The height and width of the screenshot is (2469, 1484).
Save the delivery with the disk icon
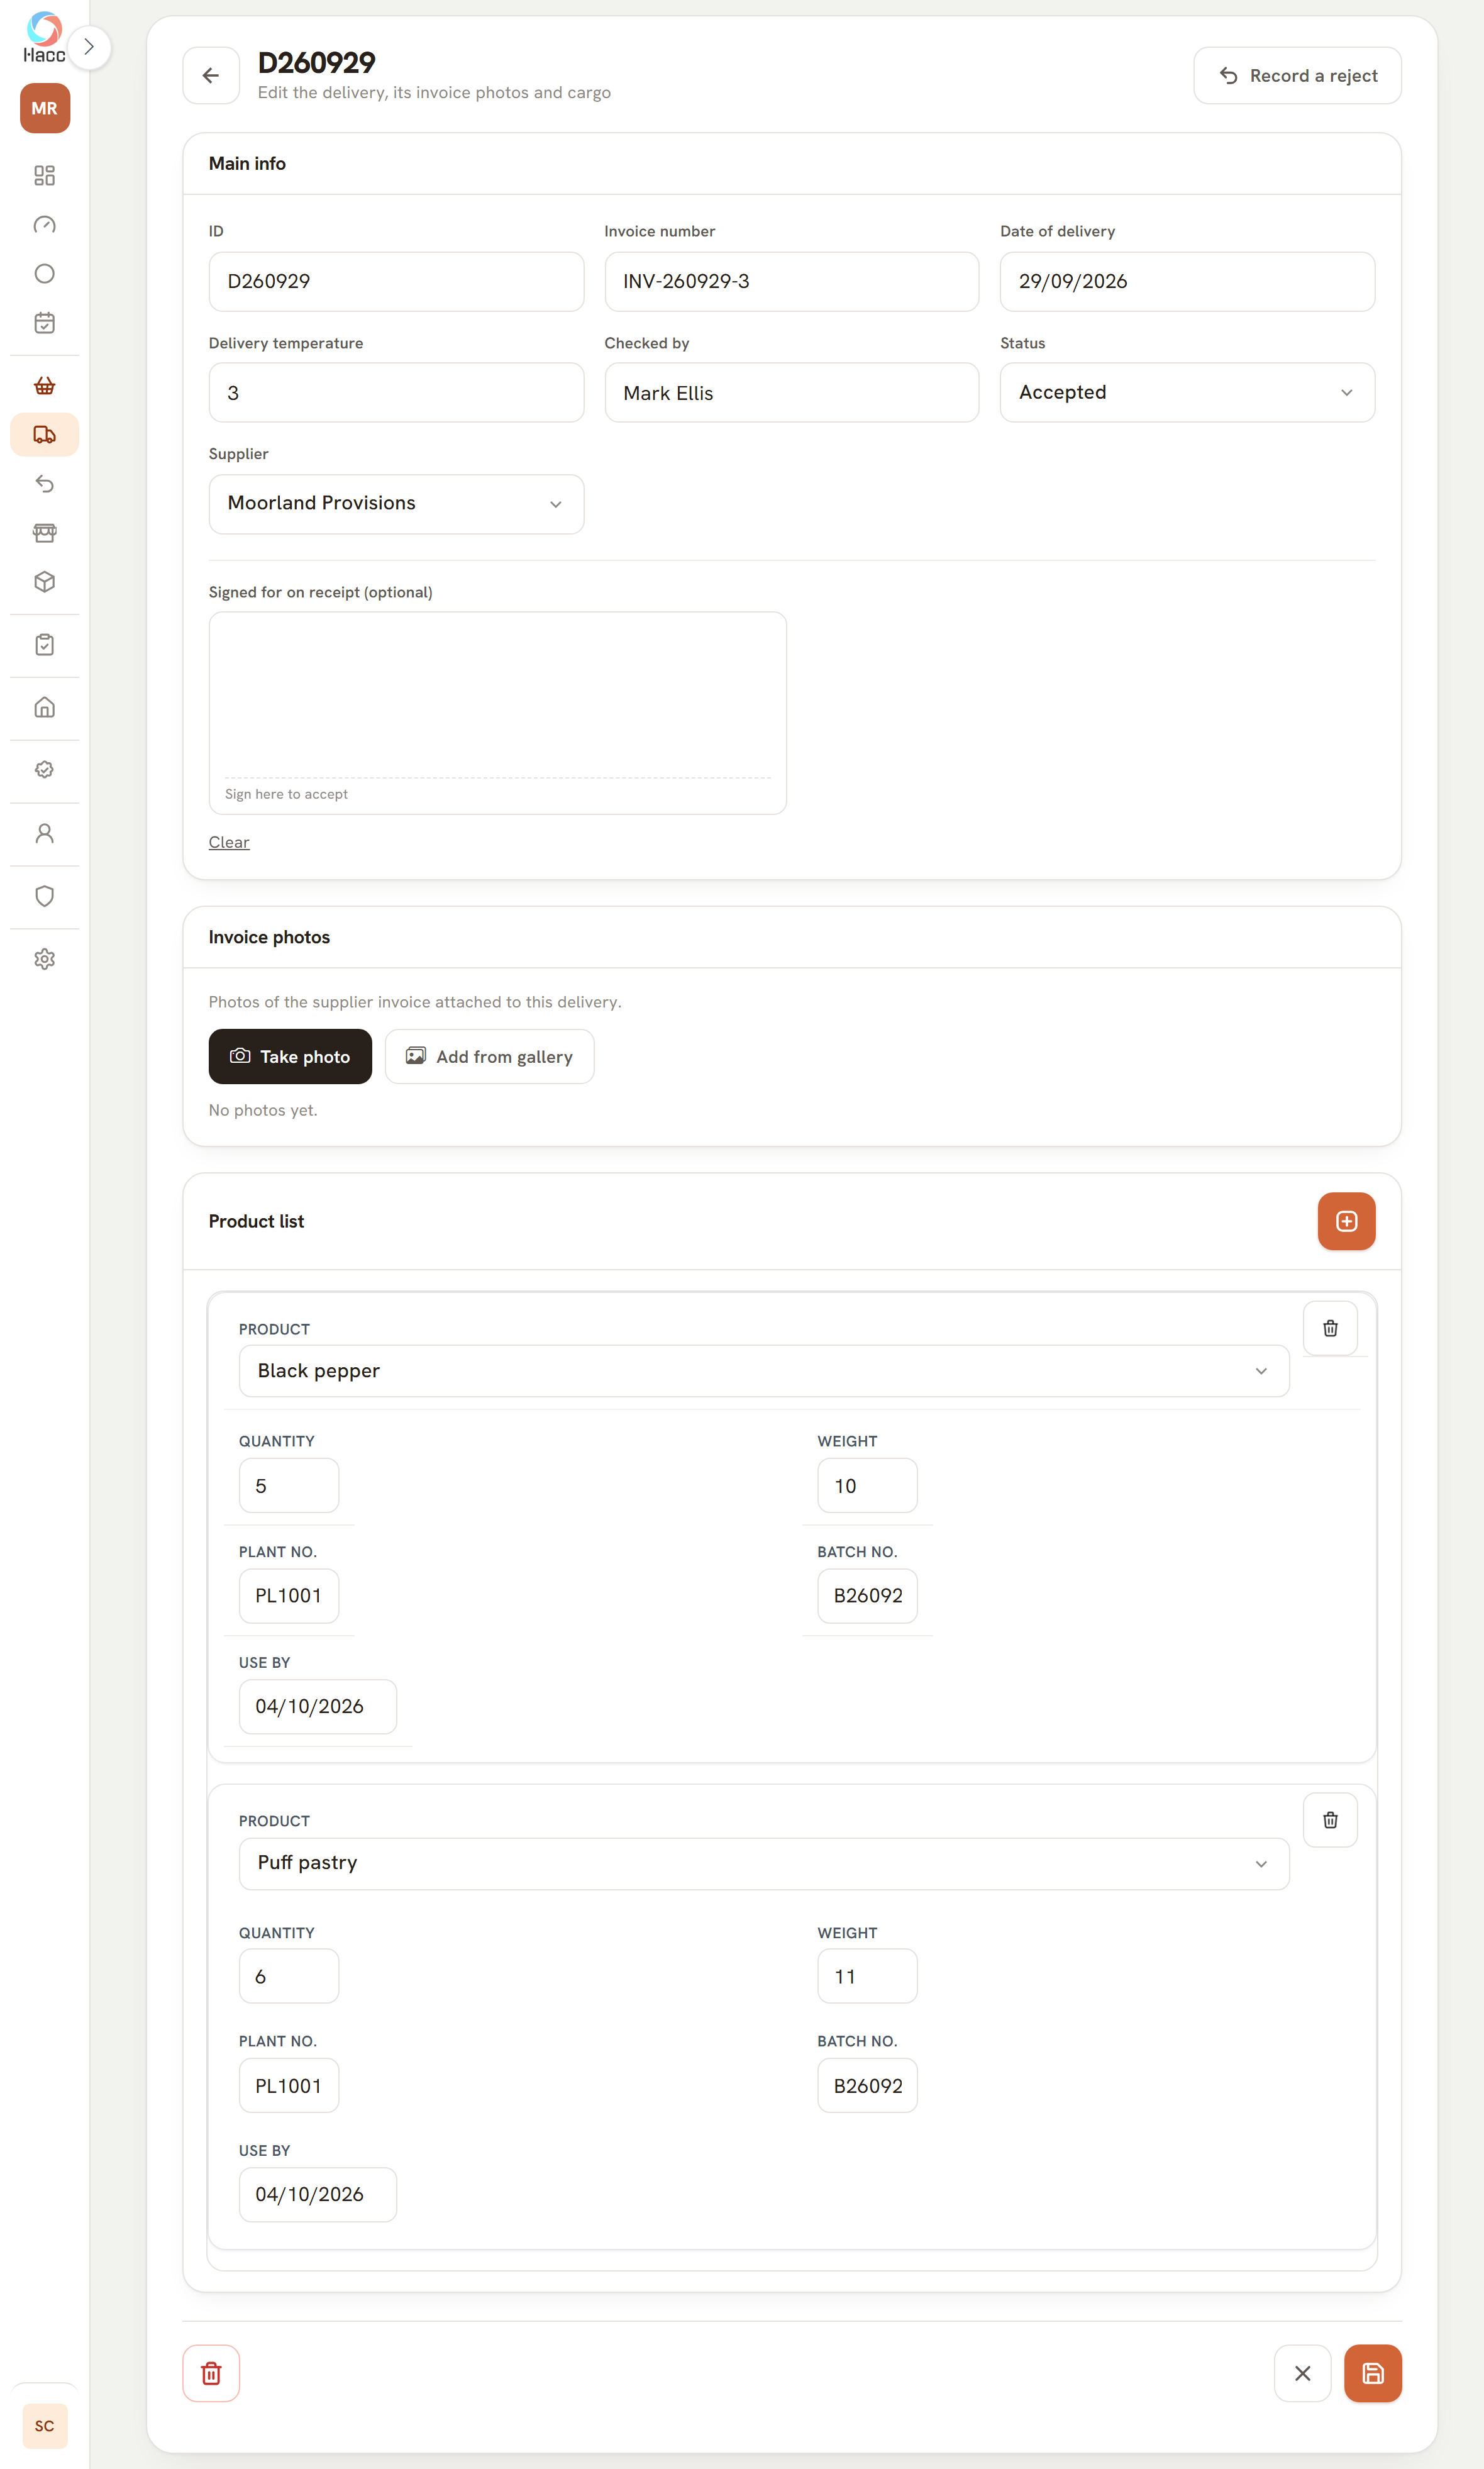(1372, 2373)
